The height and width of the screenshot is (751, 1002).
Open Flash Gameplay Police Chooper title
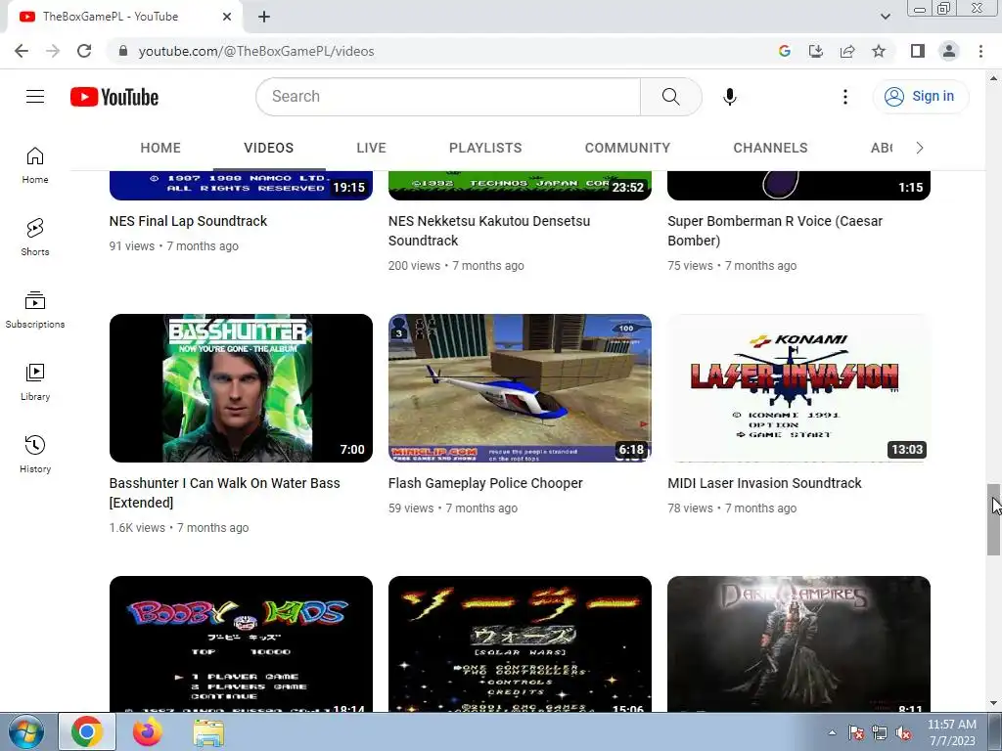click(485, 483)
